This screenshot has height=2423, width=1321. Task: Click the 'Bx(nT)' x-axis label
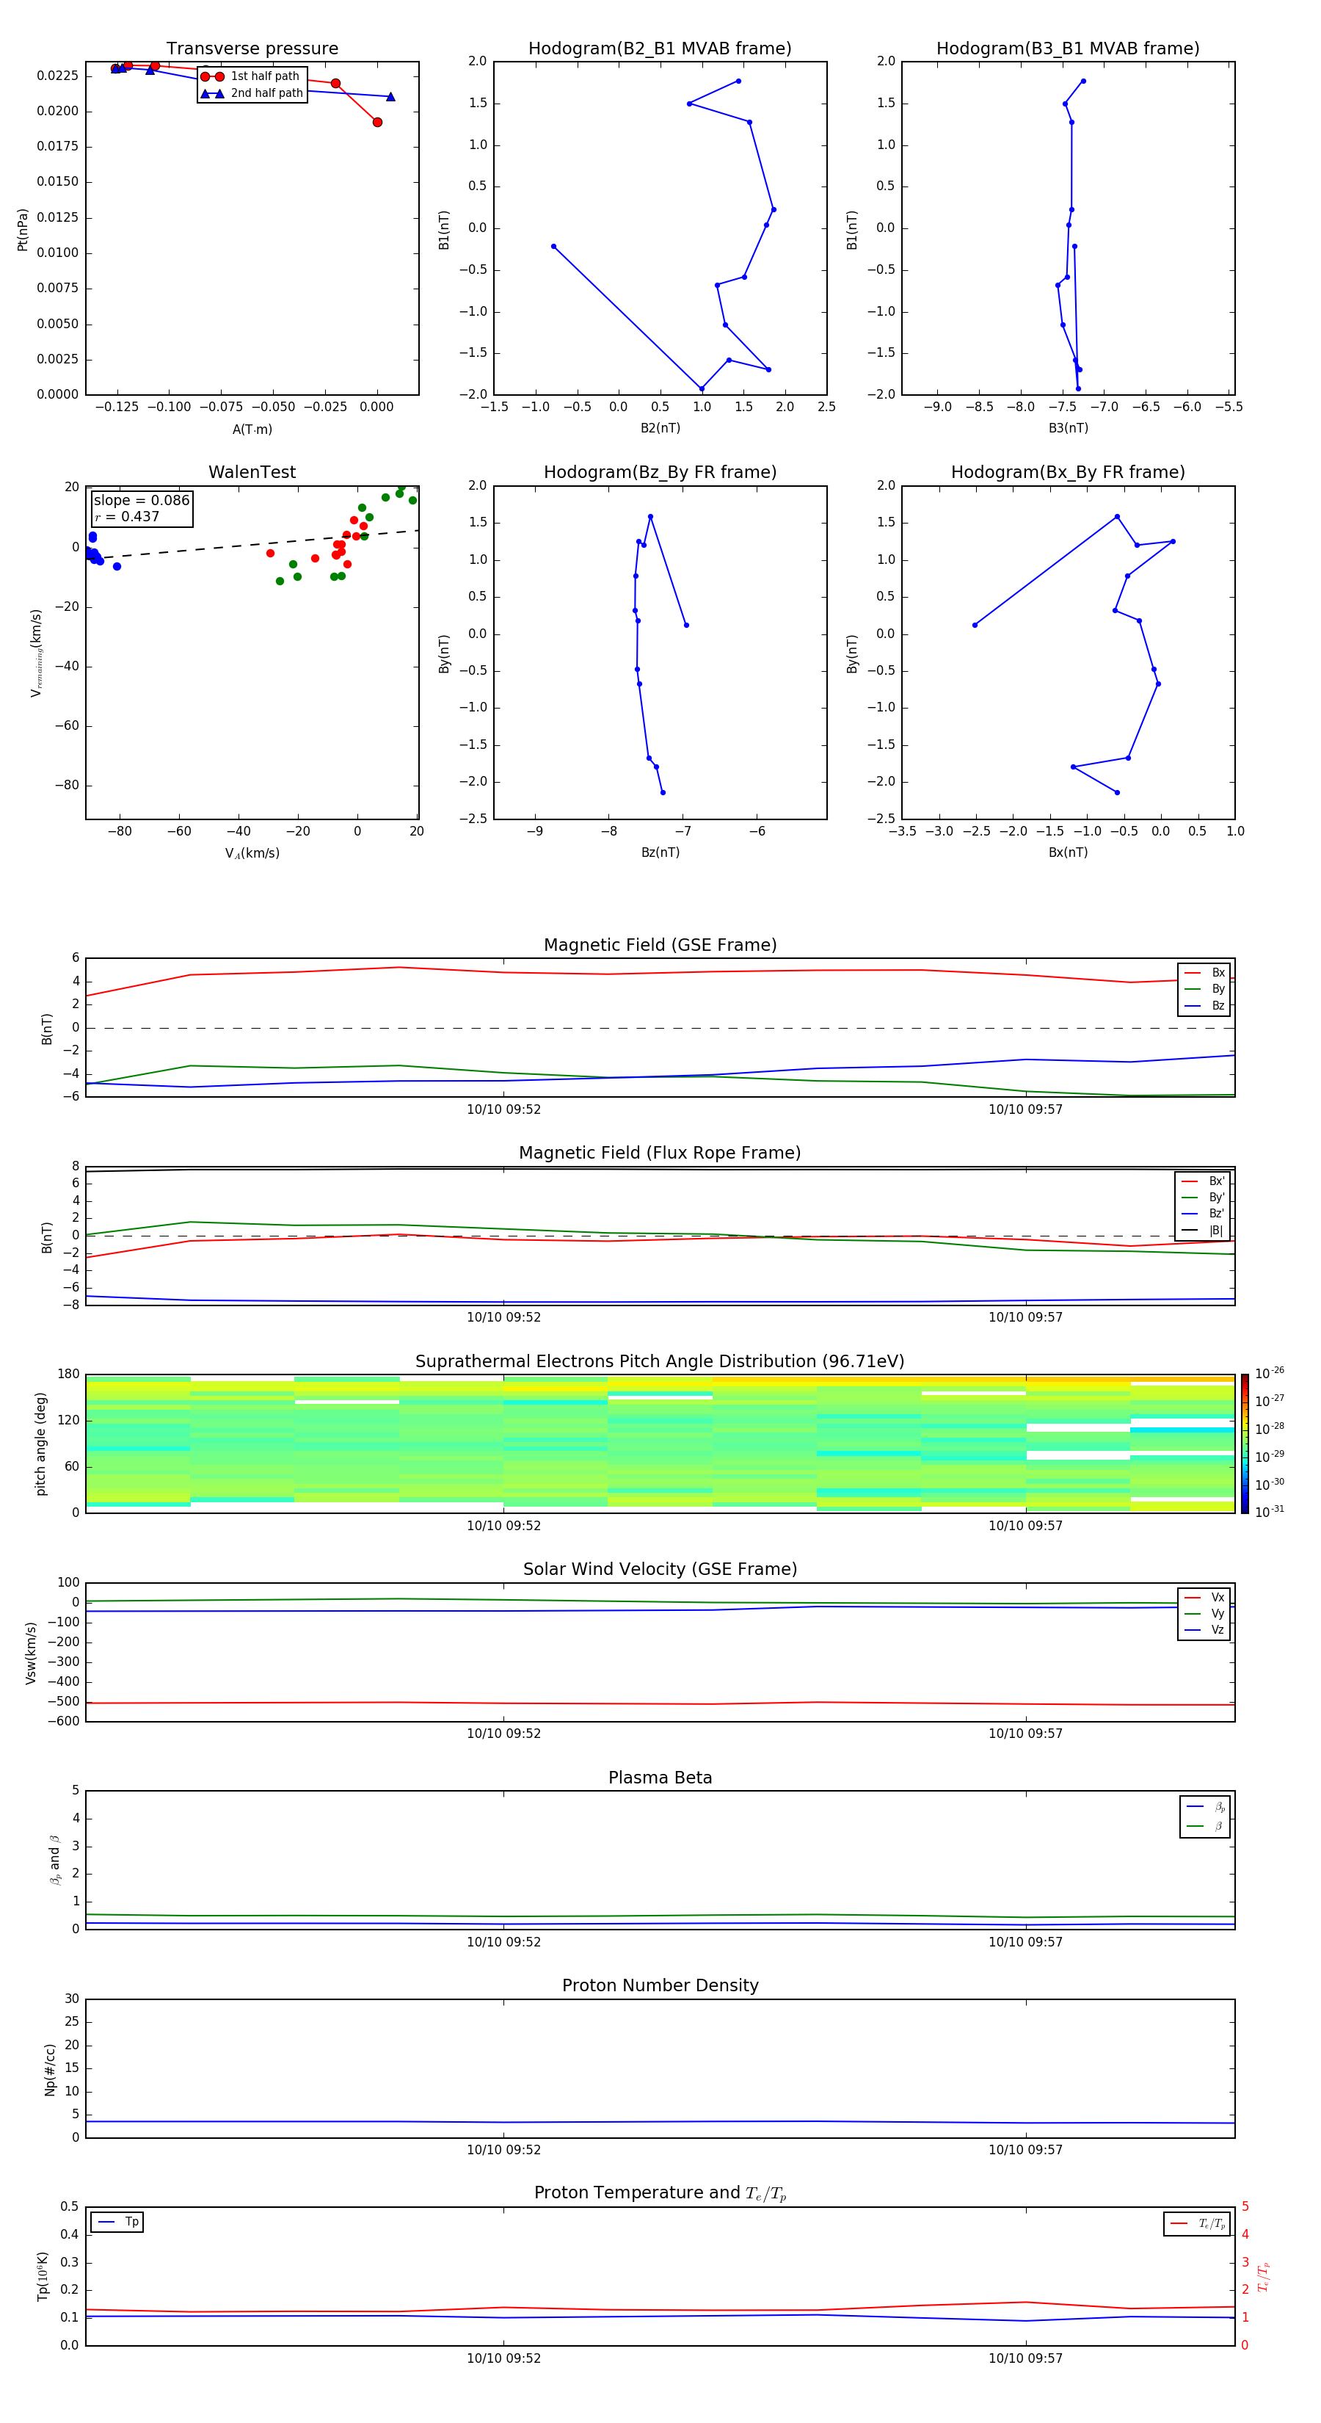coord(1068,852)
